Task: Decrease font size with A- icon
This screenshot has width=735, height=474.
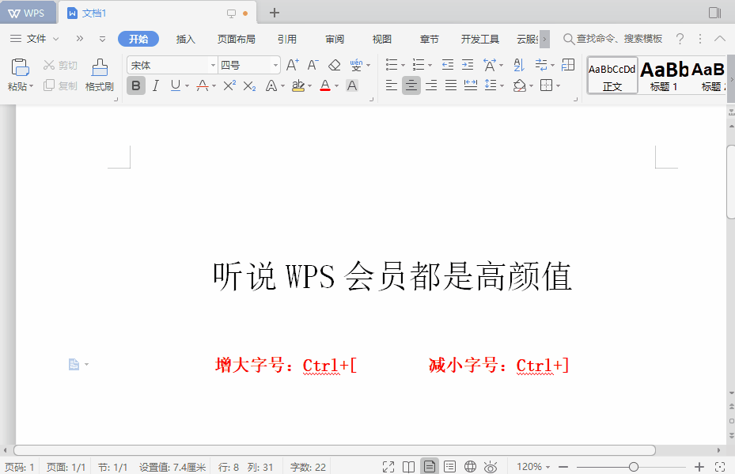Action: pos(313,65)
